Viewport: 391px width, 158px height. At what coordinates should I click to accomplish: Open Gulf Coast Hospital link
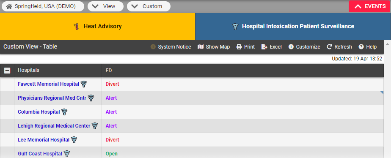40,154
